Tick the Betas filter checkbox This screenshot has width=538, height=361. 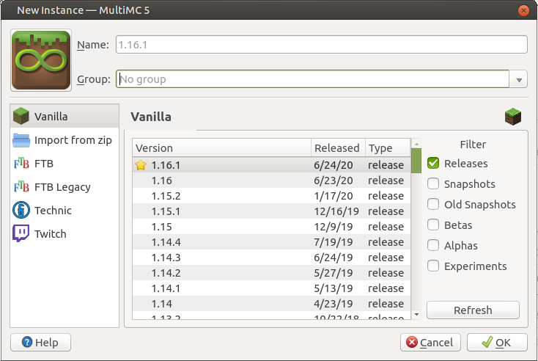433,225
